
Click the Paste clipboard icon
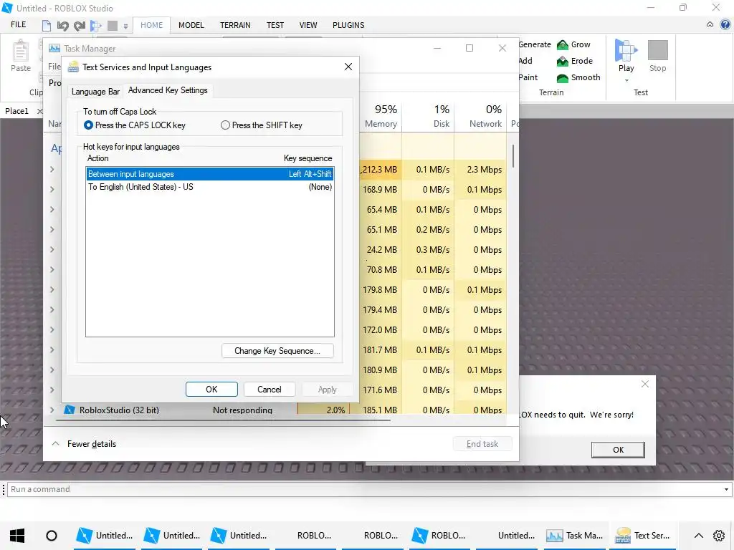tap(21, 51)
